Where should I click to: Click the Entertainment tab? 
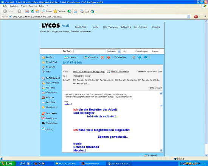click(x=141, y=27)
